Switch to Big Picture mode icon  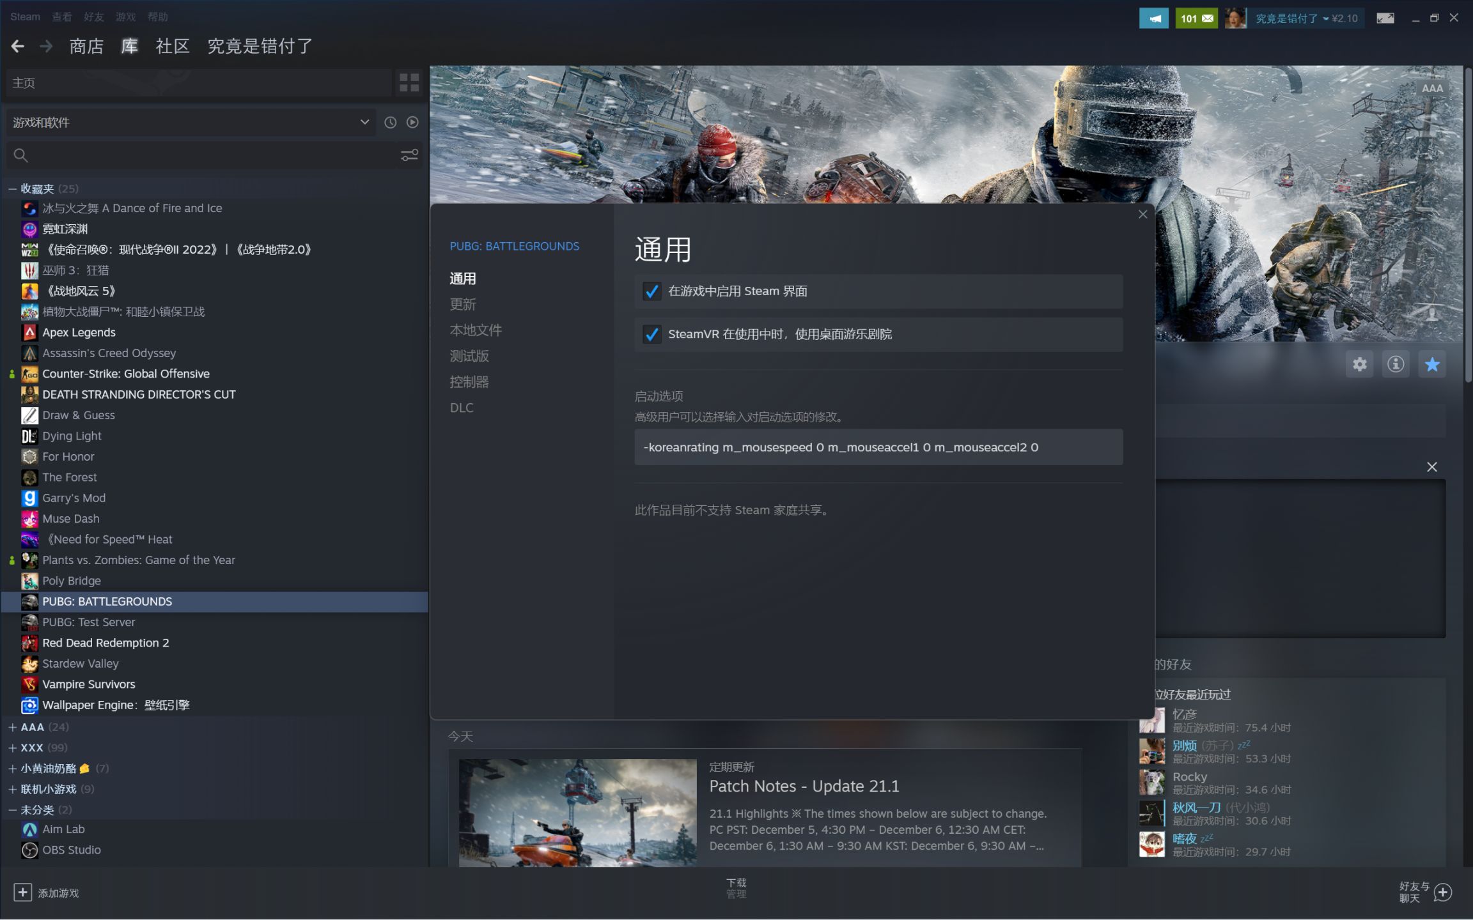1385,18
